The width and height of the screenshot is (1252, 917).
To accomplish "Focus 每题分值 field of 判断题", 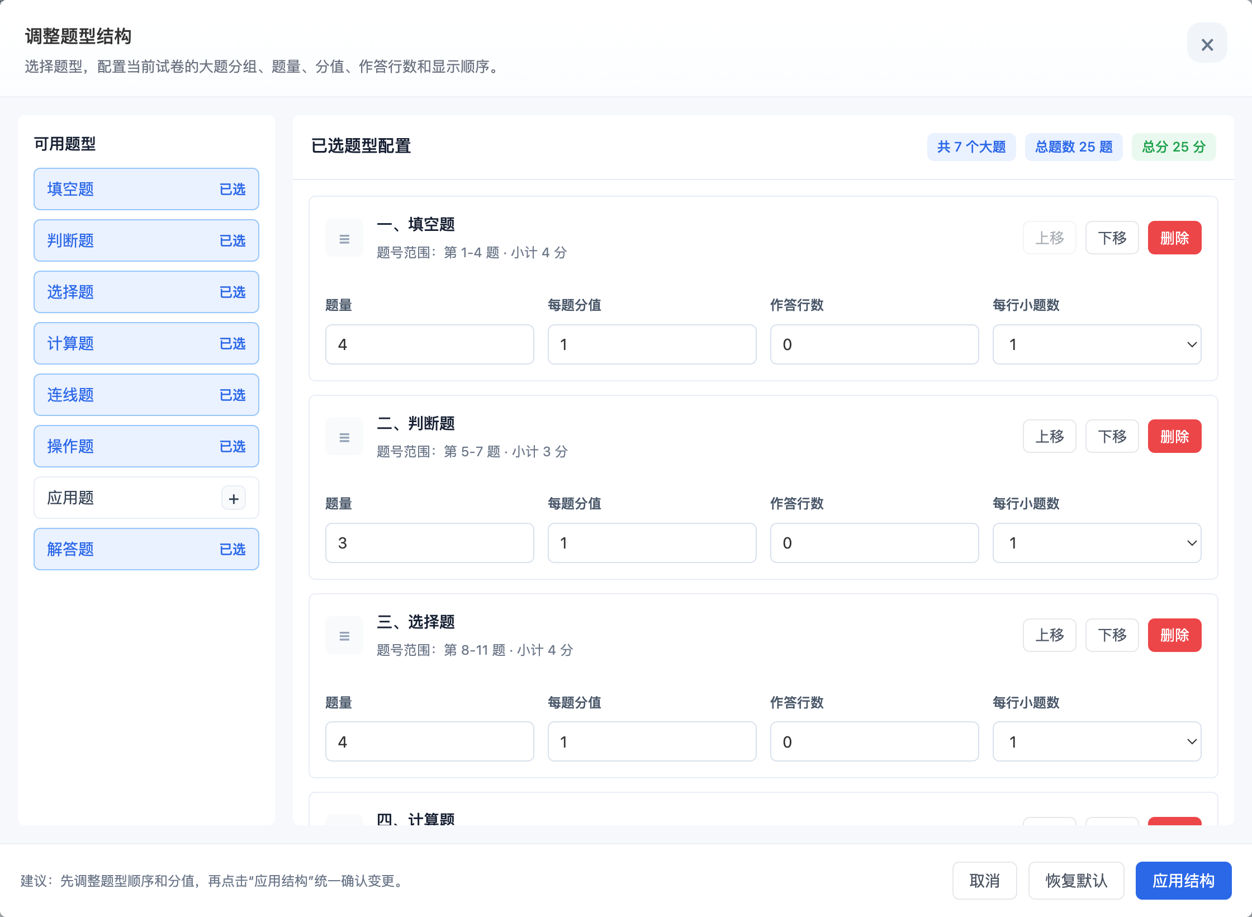I will pos(652,543).
